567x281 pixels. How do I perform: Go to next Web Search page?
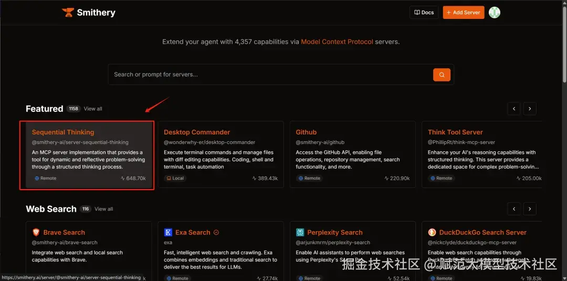[530, 209]
